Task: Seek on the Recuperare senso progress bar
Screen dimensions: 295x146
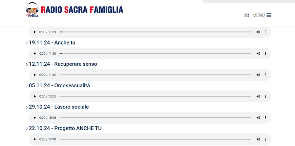Action: pos(155,75)
